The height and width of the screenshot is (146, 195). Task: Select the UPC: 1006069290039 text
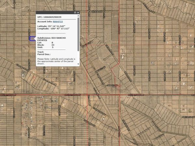[x=49, y=17]
